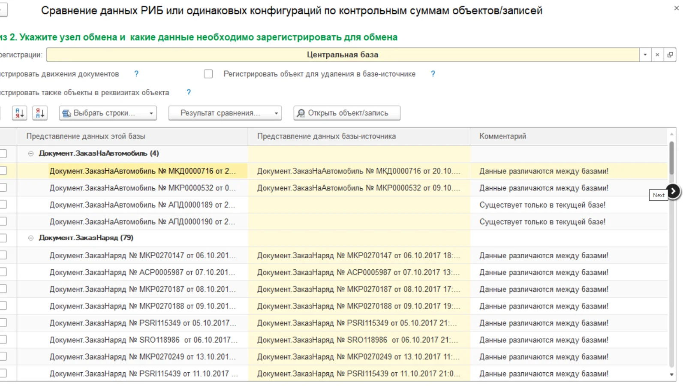This screenshot has width=686, height=386.
Task: Show help for 'объекты в реквизитах объекта' question mark
Action: point(189,92)
